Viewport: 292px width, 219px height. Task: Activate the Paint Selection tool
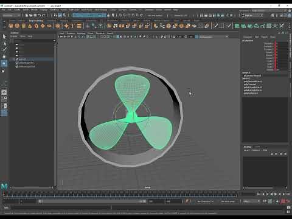[4, 50]
